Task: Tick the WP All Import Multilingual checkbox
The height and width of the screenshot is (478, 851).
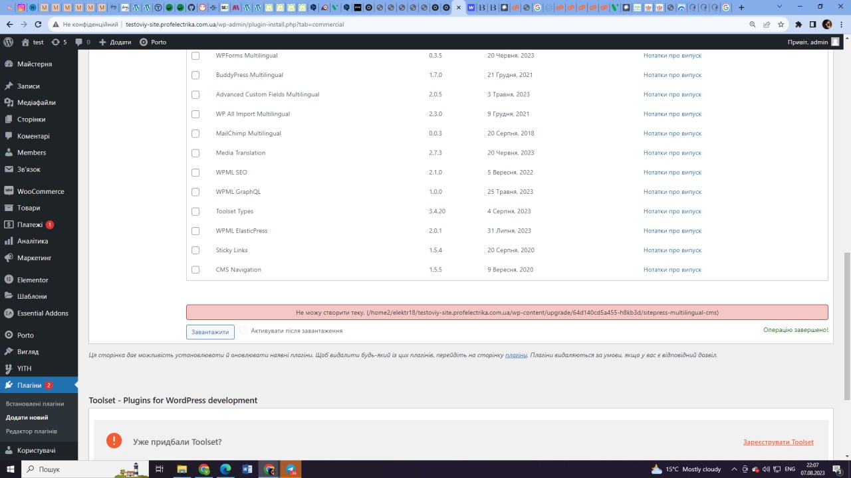Action: tap(195, 114)
